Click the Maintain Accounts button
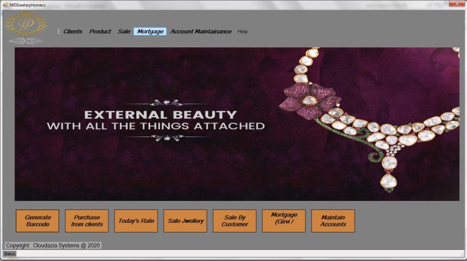467x261 pixels. pyautogui.click(x=333, y=221)
